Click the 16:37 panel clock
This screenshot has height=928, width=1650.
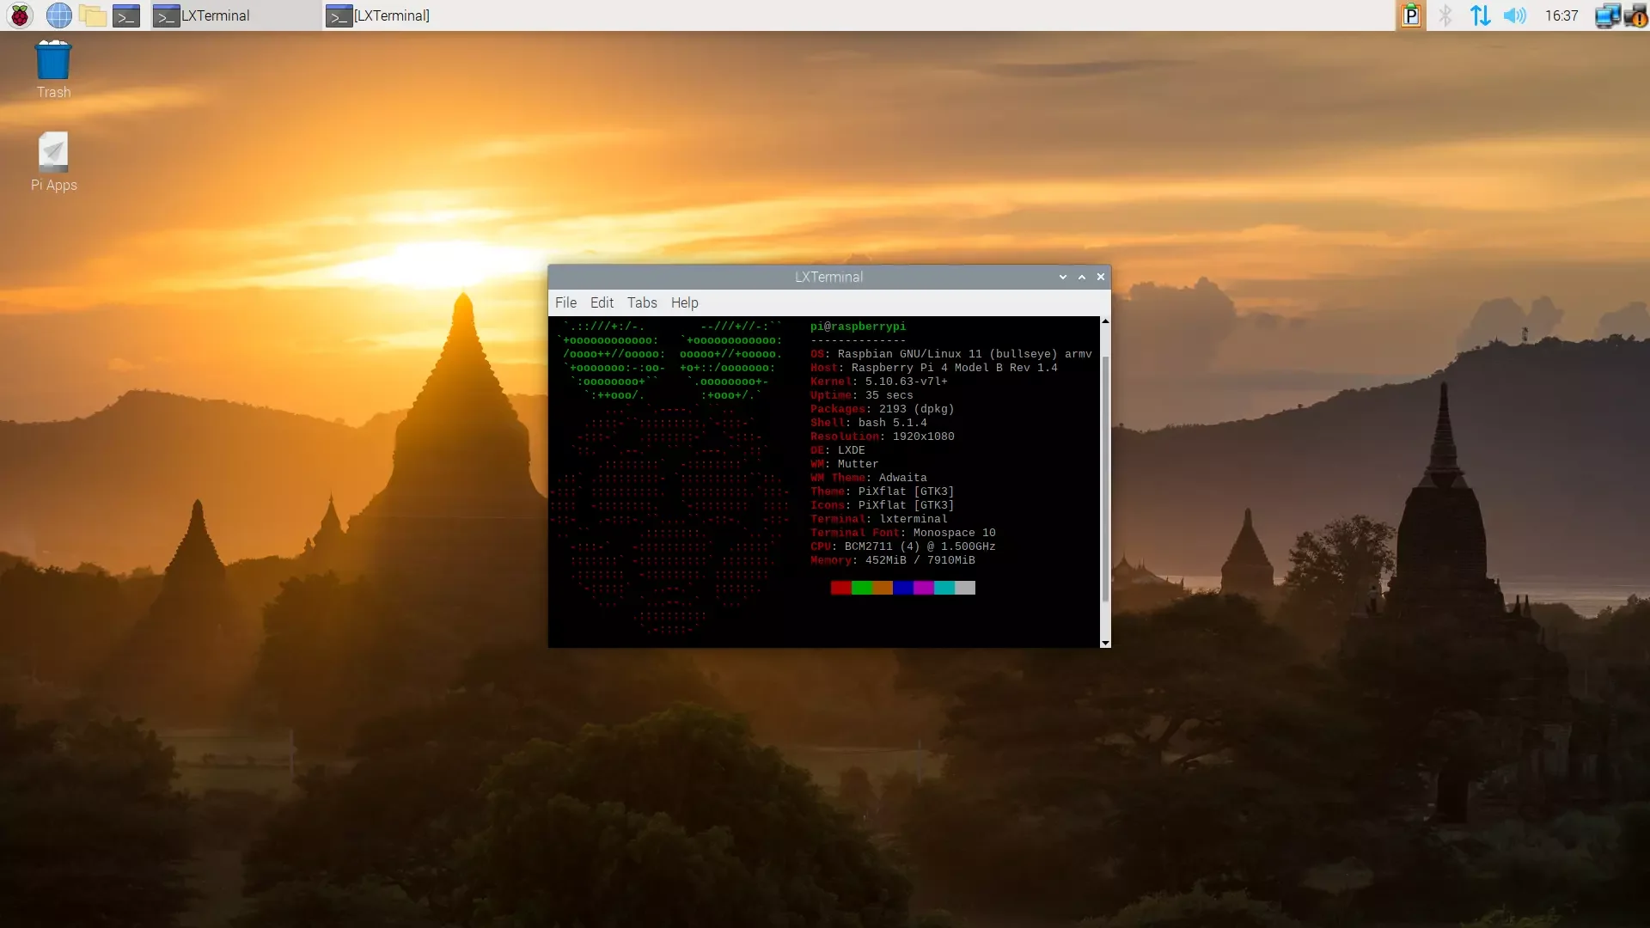pos(1561,15)
